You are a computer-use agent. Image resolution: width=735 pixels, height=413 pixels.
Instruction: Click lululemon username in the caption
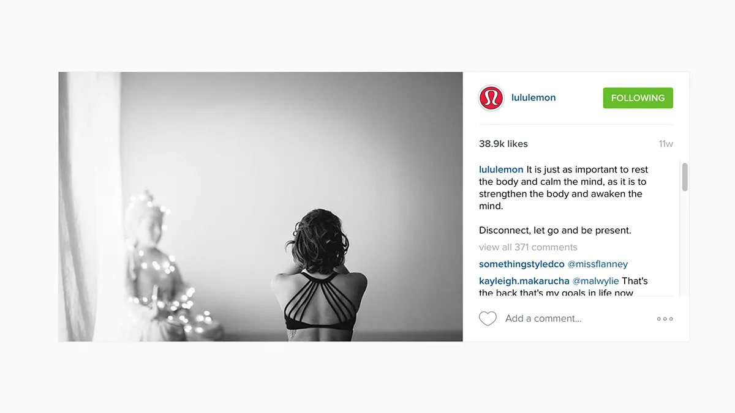pos(501,169)
